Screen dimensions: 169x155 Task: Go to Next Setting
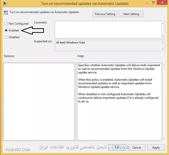point(131,14)
